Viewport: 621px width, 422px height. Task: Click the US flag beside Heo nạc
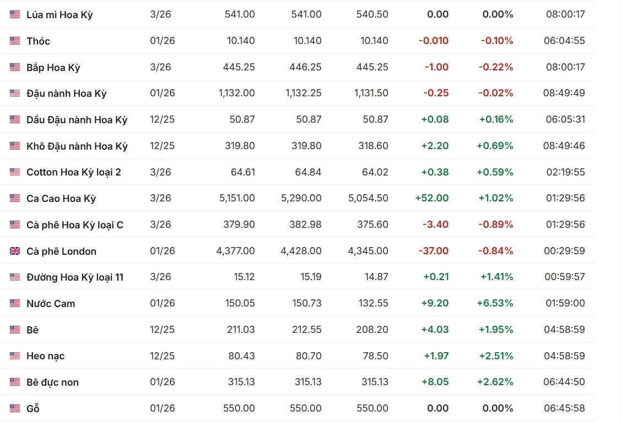[15, 356]
